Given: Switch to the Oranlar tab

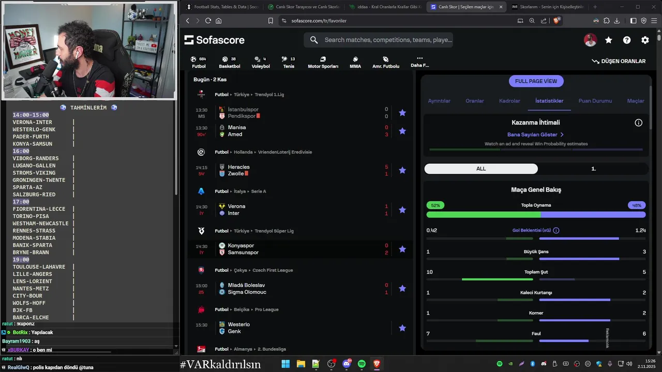Looking at the screenshot, I should [x=475, y=101].
